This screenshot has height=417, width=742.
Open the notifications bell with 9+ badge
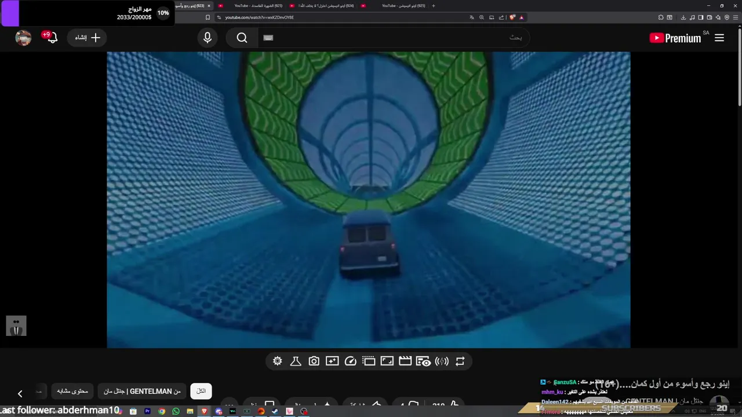click(x=51, y=37)
